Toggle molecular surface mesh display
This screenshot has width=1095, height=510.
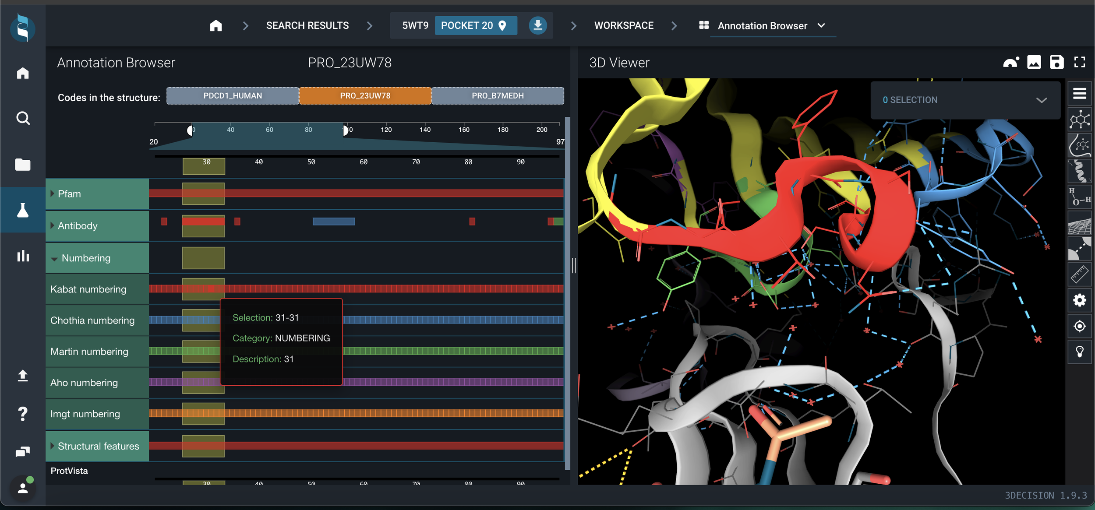pyautogui.click(x=1079, y=224)
